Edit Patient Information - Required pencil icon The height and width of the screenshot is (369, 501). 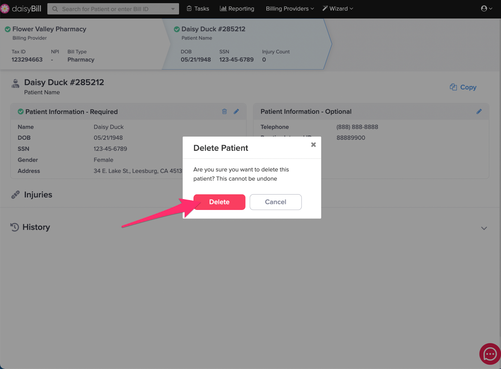pyautogui.click(x=236, y=112)
